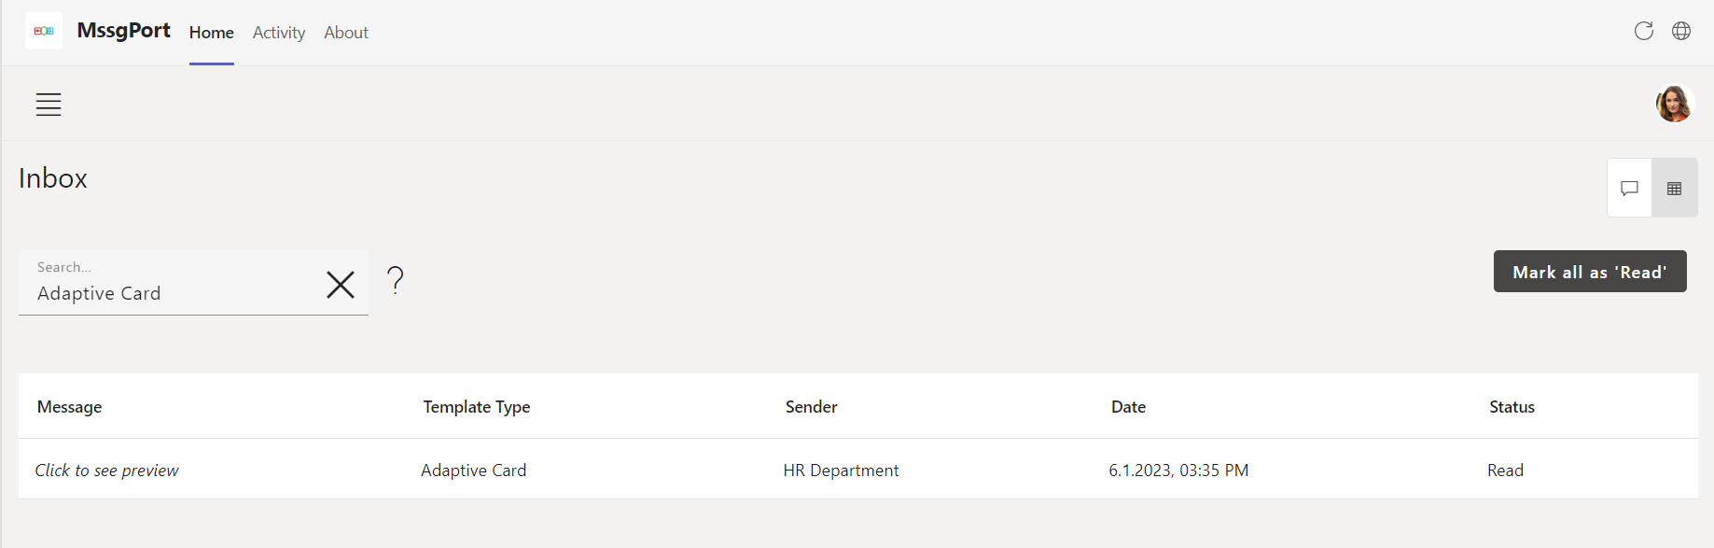Viewport: 1714px width, 548px height.
Task: Open the hamburger navigation menu
Action: tap(49, 105)
